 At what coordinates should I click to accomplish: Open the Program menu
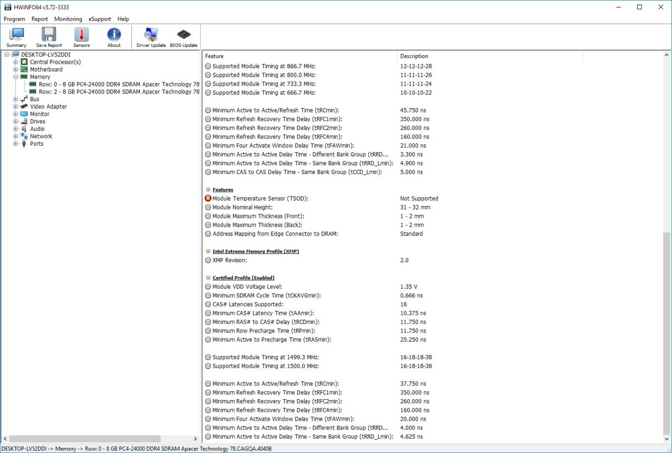[14, 19]
